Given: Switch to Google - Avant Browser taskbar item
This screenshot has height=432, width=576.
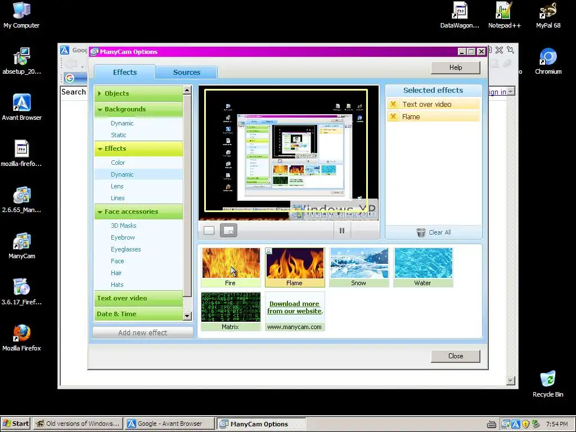Looking at the screenshot, I should pos(169,424).
